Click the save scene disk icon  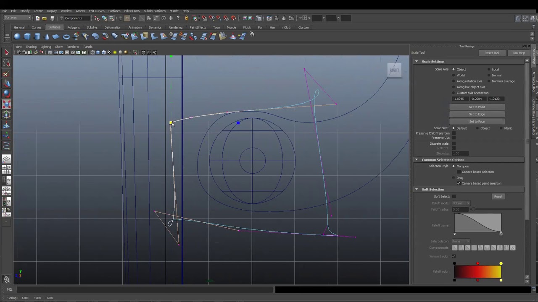tap(52, 18)
